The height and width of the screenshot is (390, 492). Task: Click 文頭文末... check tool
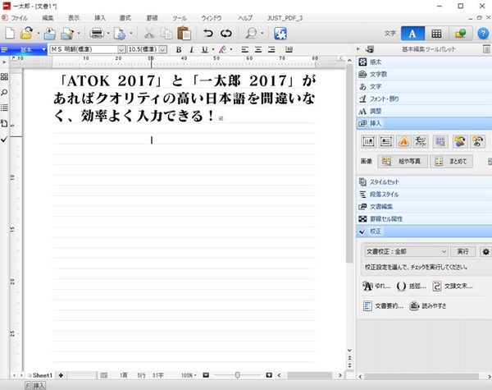[452, 286]
